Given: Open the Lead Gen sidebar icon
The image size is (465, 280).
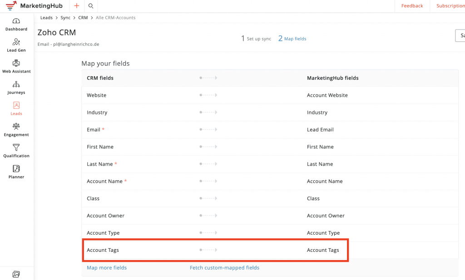Looking at the screenshot, I should pos(16,42).
